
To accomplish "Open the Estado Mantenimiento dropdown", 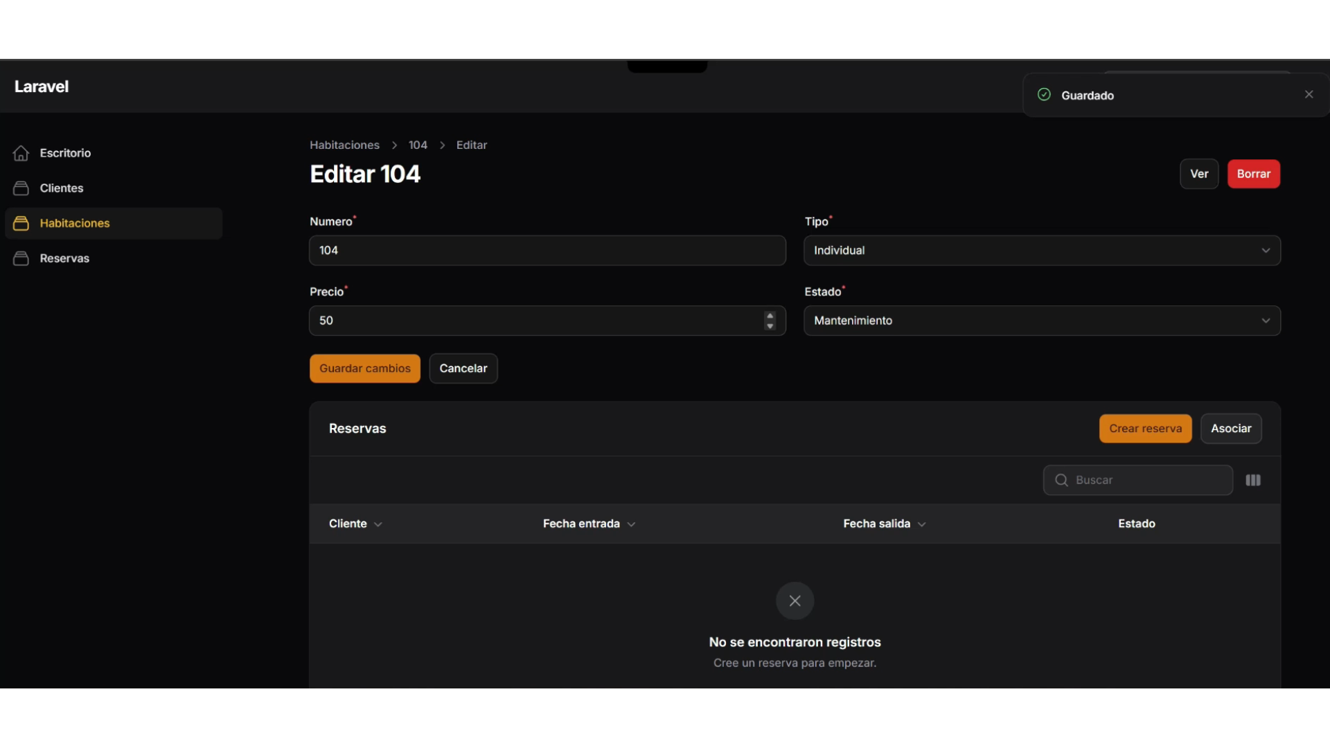I will click(x=1041, y=321).
